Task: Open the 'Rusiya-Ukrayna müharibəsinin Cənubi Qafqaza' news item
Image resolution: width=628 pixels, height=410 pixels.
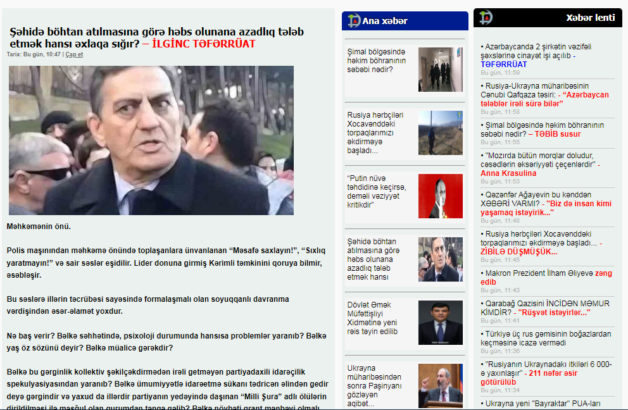Action: [544, 94]
